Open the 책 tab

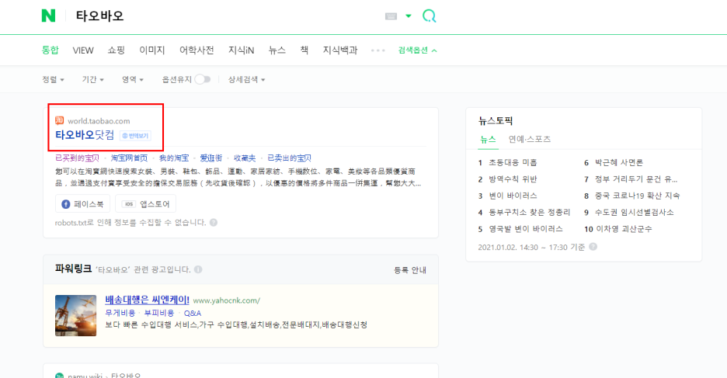point(304,50)
